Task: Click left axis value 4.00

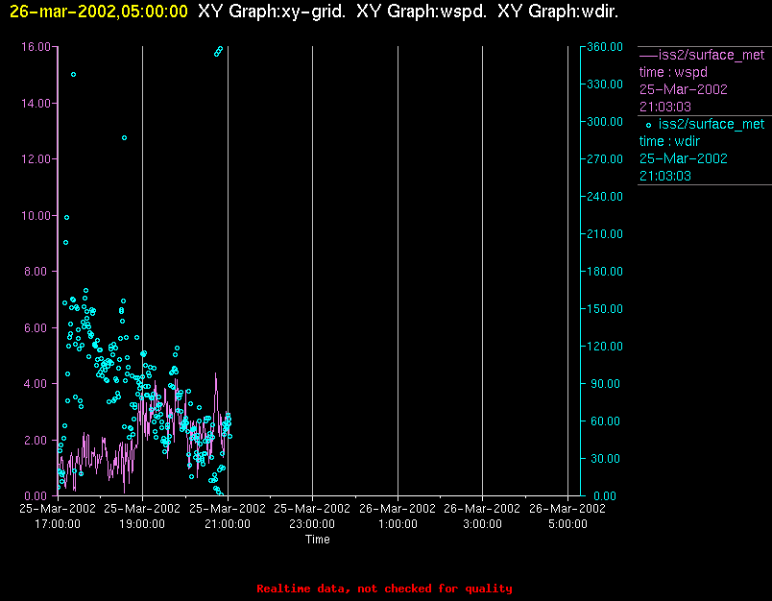Action: click(x=37, y=383)
